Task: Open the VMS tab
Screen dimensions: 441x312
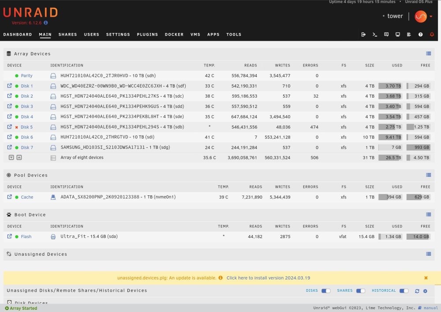Action: coord(195,34)
